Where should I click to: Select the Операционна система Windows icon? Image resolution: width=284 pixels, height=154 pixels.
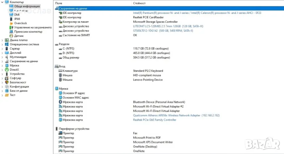(x=7, y=44)
